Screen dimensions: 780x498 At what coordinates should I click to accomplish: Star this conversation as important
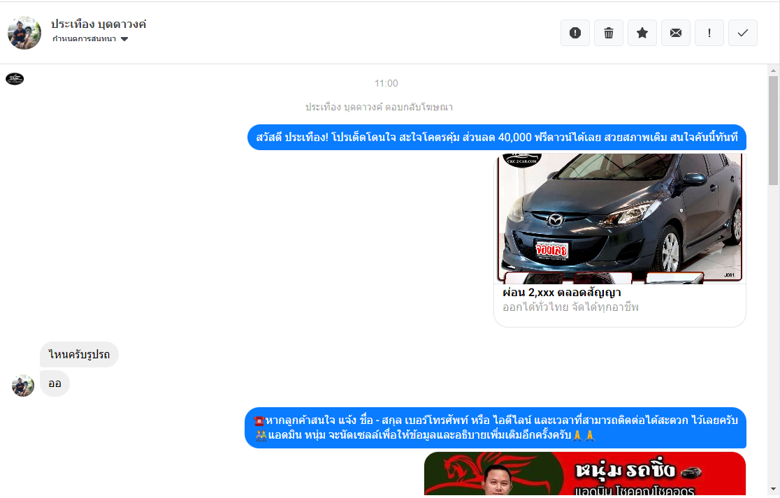point(642,33)
